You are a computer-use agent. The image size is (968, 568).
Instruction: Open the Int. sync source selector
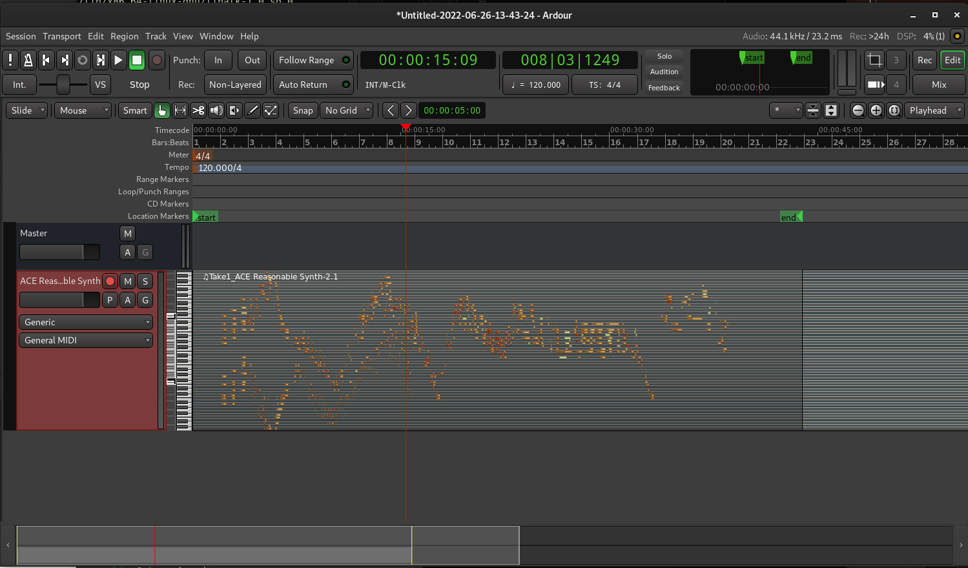tap(19, 85)
